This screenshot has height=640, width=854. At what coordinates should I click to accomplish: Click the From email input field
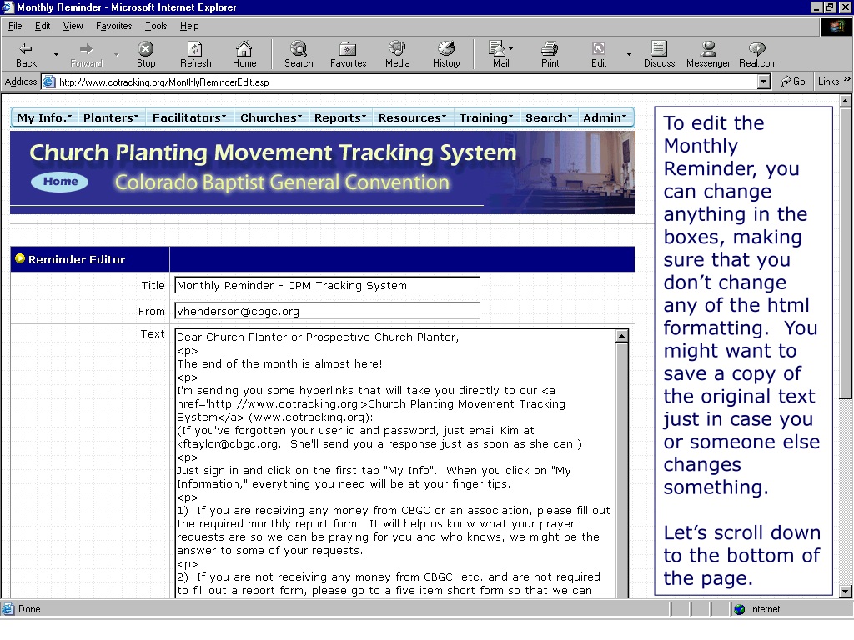[327, 311]
